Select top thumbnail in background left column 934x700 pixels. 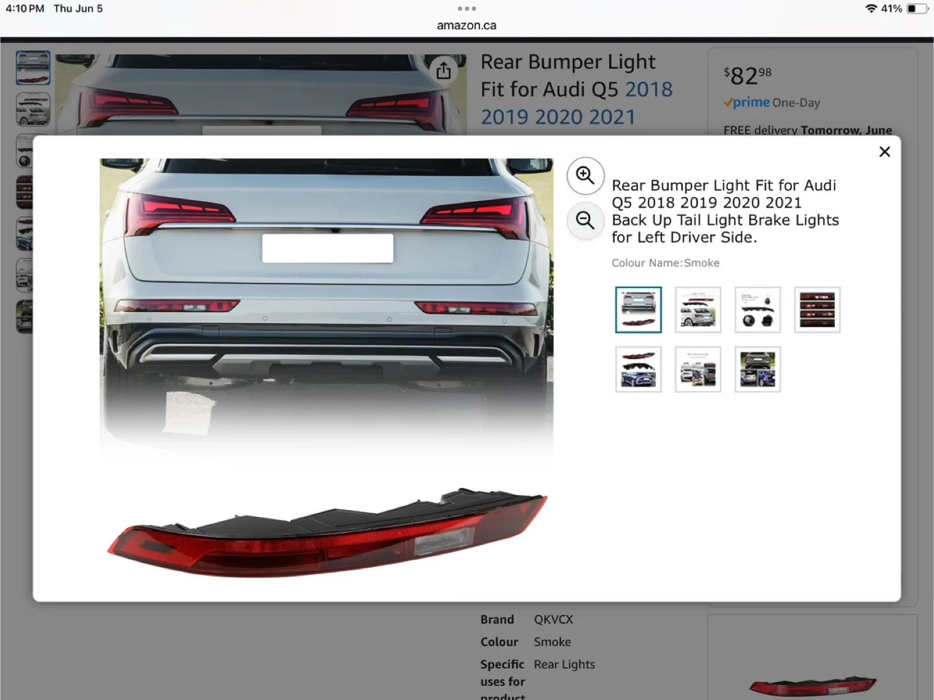tap(33, 67)
